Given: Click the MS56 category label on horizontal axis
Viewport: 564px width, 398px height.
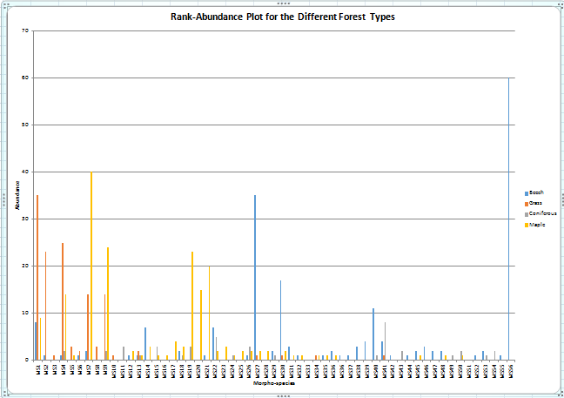Looking at the screenshot, I should pos(511,371).
